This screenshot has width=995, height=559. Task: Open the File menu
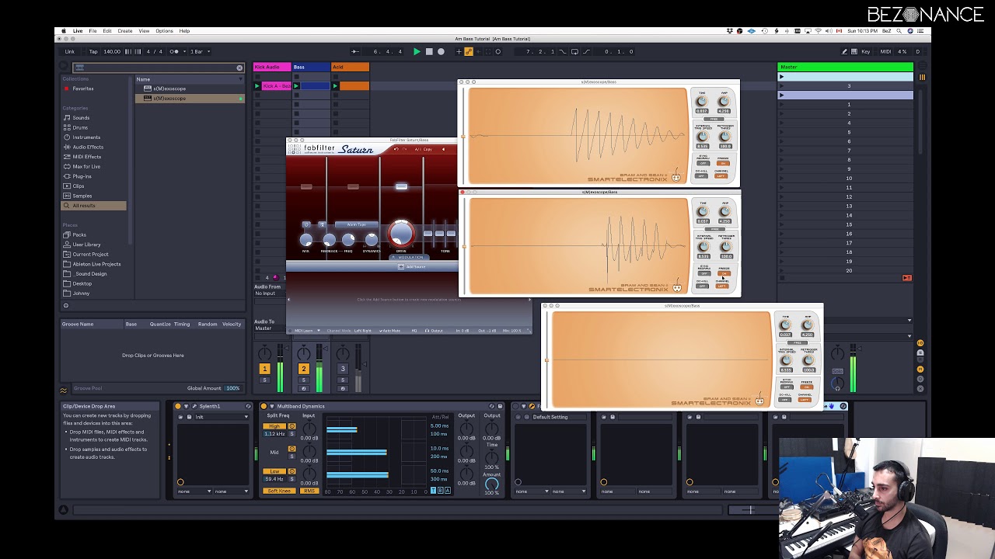click(x=93, y=31)
